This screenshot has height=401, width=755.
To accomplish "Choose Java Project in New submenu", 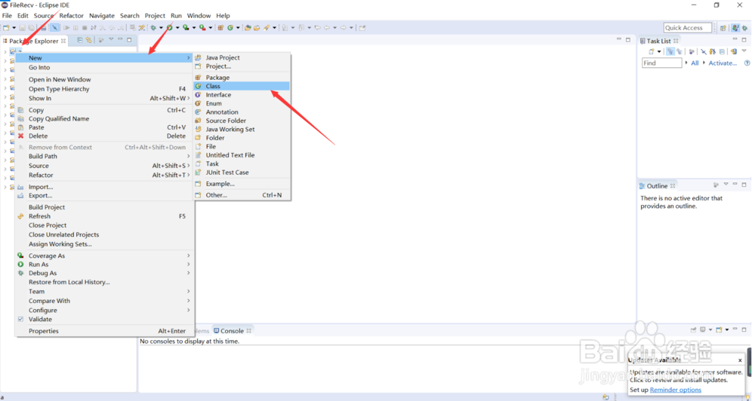I will pos(242,57).
